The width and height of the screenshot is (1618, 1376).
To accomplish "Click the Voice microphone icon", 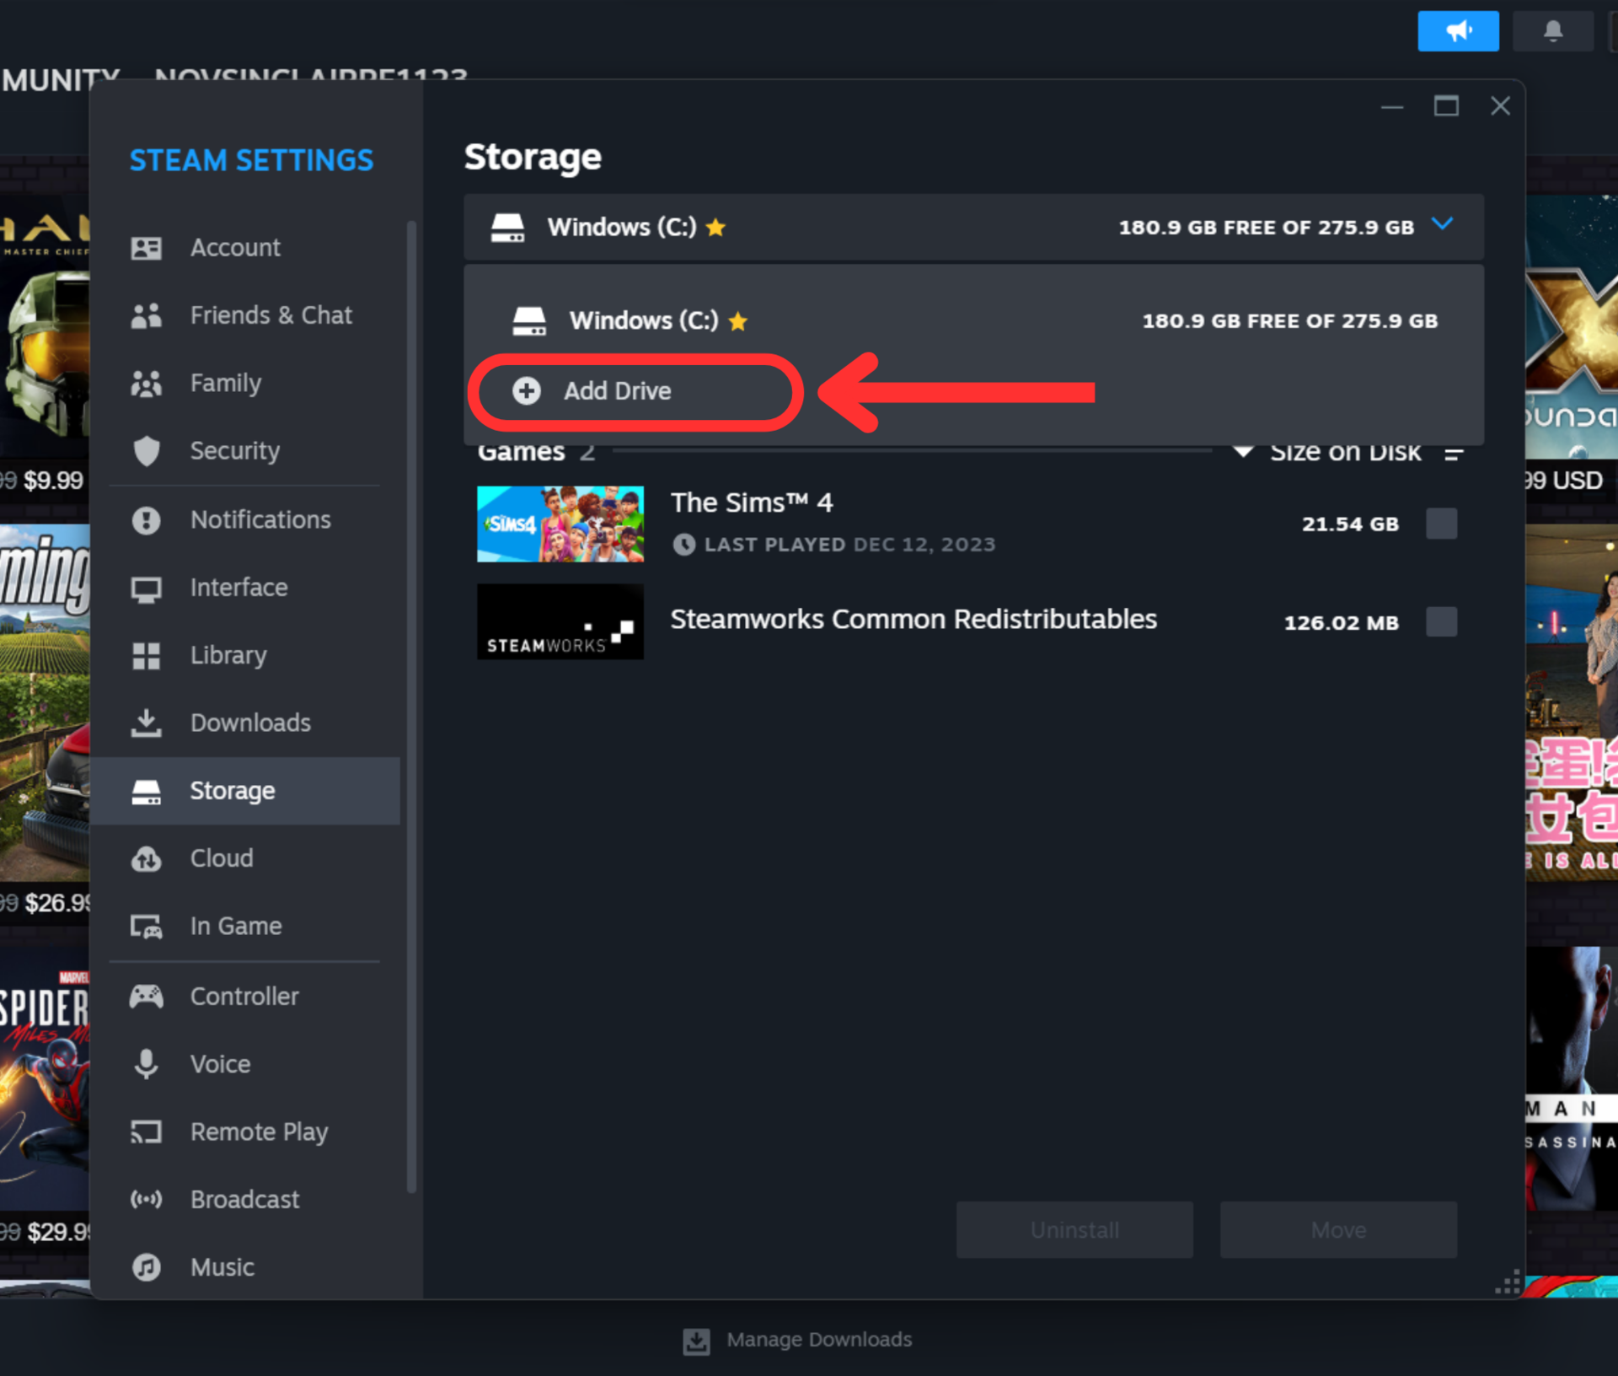I will coord(146,1064).
